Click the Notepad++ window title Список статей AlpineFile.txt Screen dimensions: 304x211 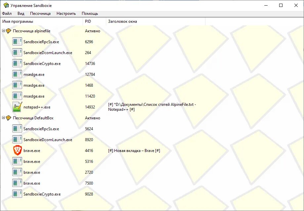(152, 107)
